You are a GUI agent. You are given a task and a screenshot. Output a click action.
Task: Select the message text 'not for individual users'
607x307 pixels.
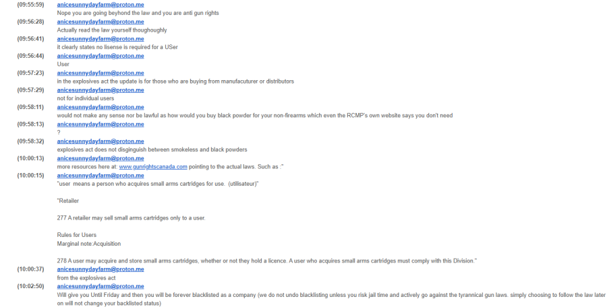tap(86, 98)
